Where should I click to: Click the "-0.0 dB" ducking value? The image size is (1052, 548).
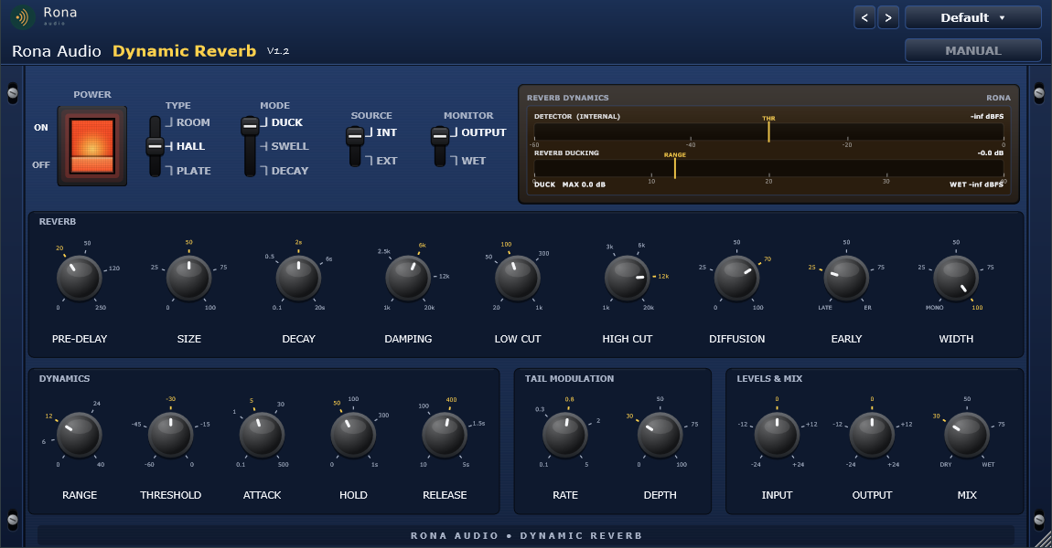991,153
